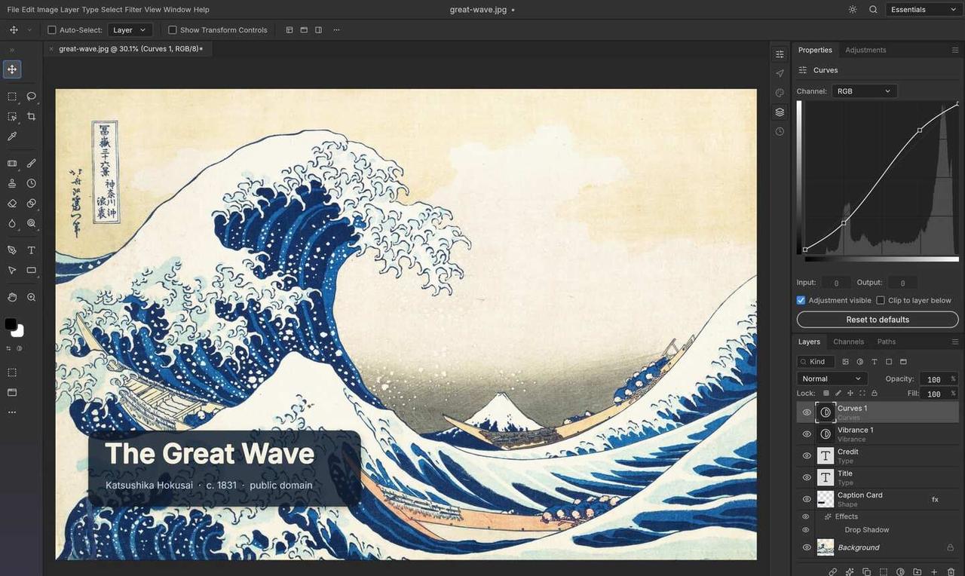
Task: Choose the Eyedropper tool
Action: pos(12,136)
